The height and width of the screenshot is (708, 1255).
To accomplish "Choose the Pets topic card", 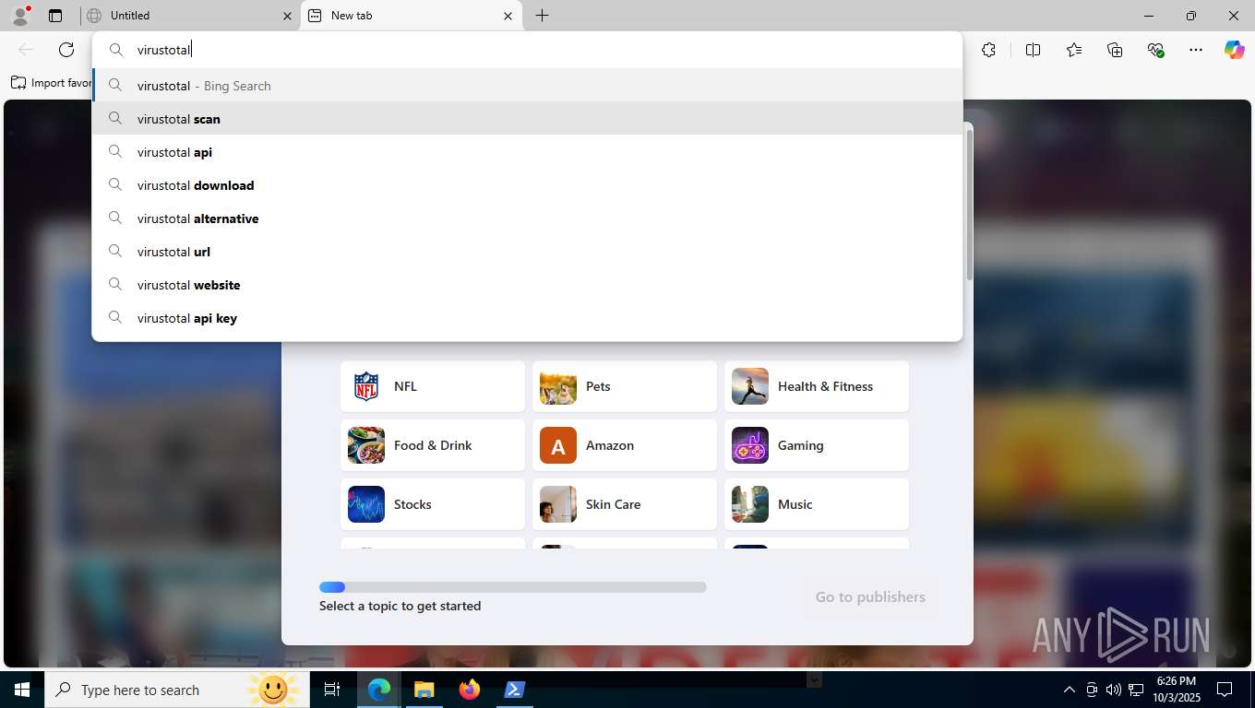I will 625,386.
